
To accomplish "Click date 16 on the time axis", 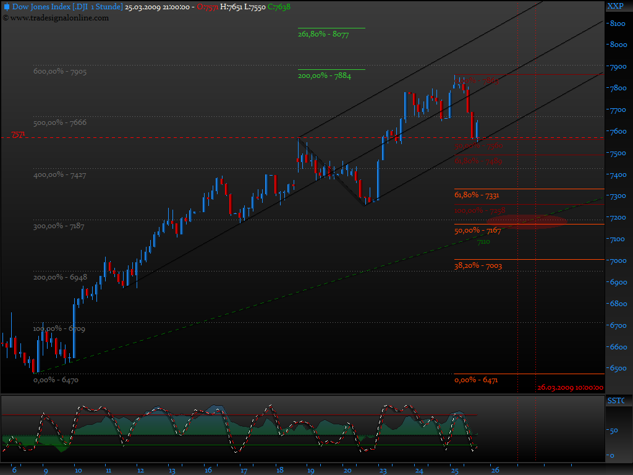I will point(208,470).
